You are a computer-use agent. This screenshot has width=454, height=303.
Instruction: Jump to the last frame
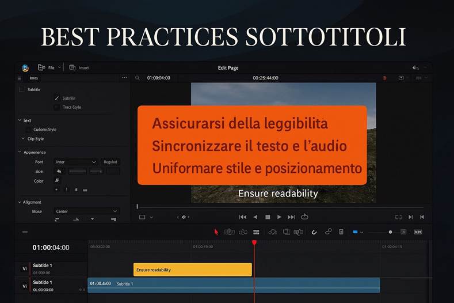click(291, 217)
